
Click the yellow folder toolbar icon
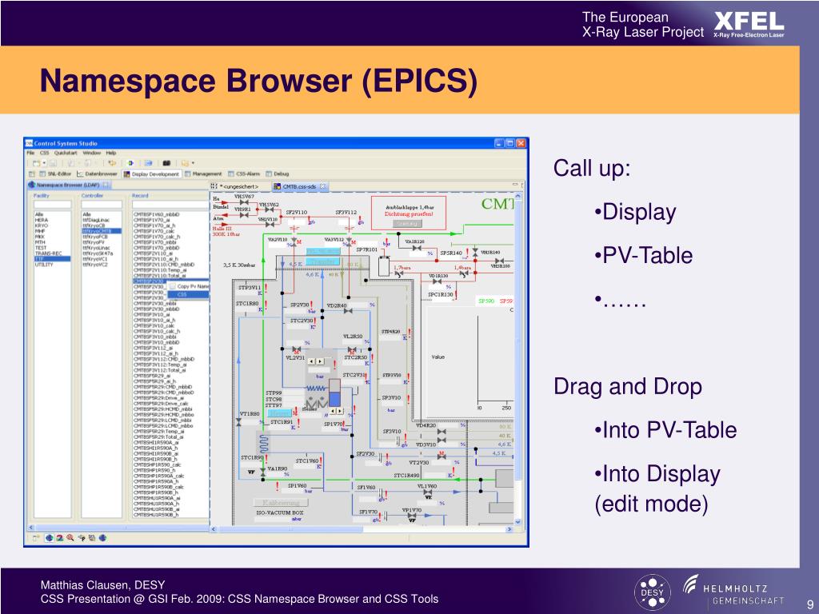point(185,163)
